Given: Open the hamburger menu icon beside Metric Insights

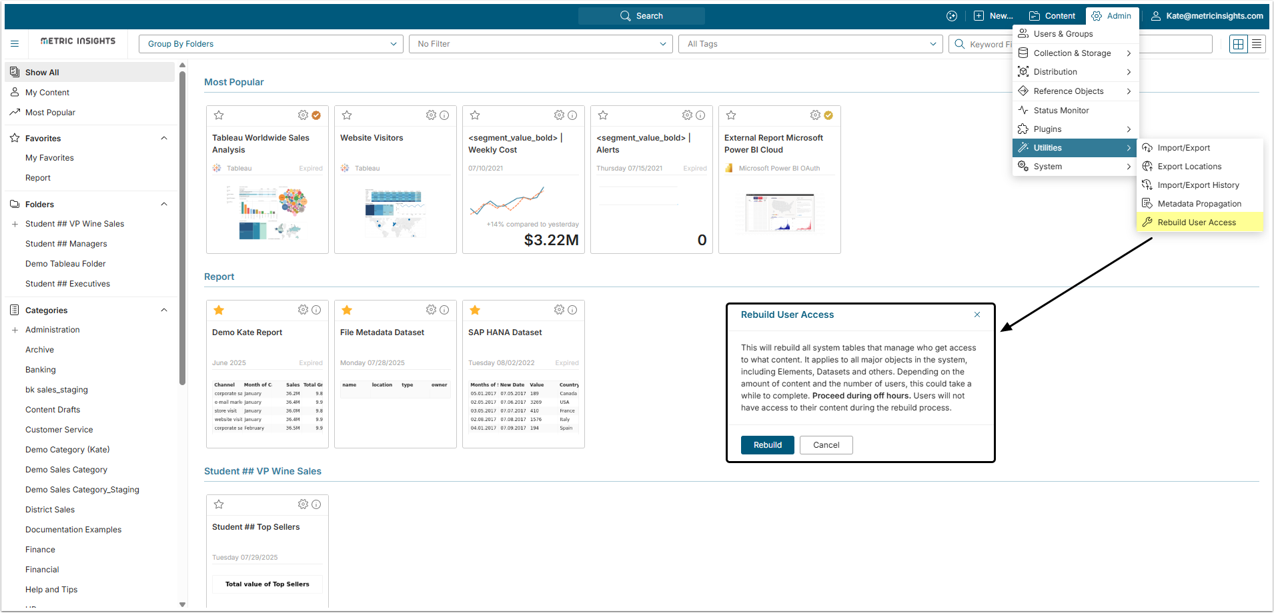Looking at the screenshot, I should click(x=15, y=44).
